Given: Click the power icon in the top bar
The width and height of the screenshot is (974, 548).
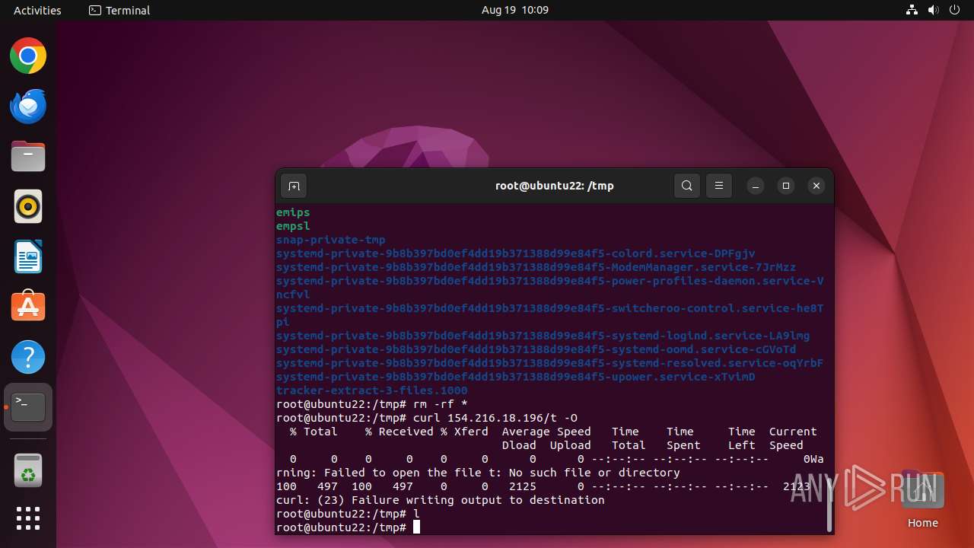Looking at the screenshot, I should [954, 10].
